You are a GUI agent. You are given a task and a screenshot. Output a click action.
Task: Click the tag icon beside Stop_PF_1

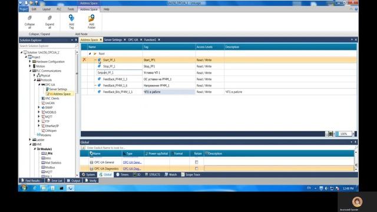pos(99,66)
